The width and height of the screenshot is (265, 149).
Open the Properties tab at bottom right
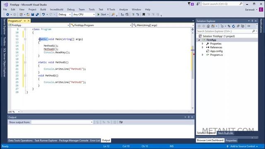[x=231, y=141]
